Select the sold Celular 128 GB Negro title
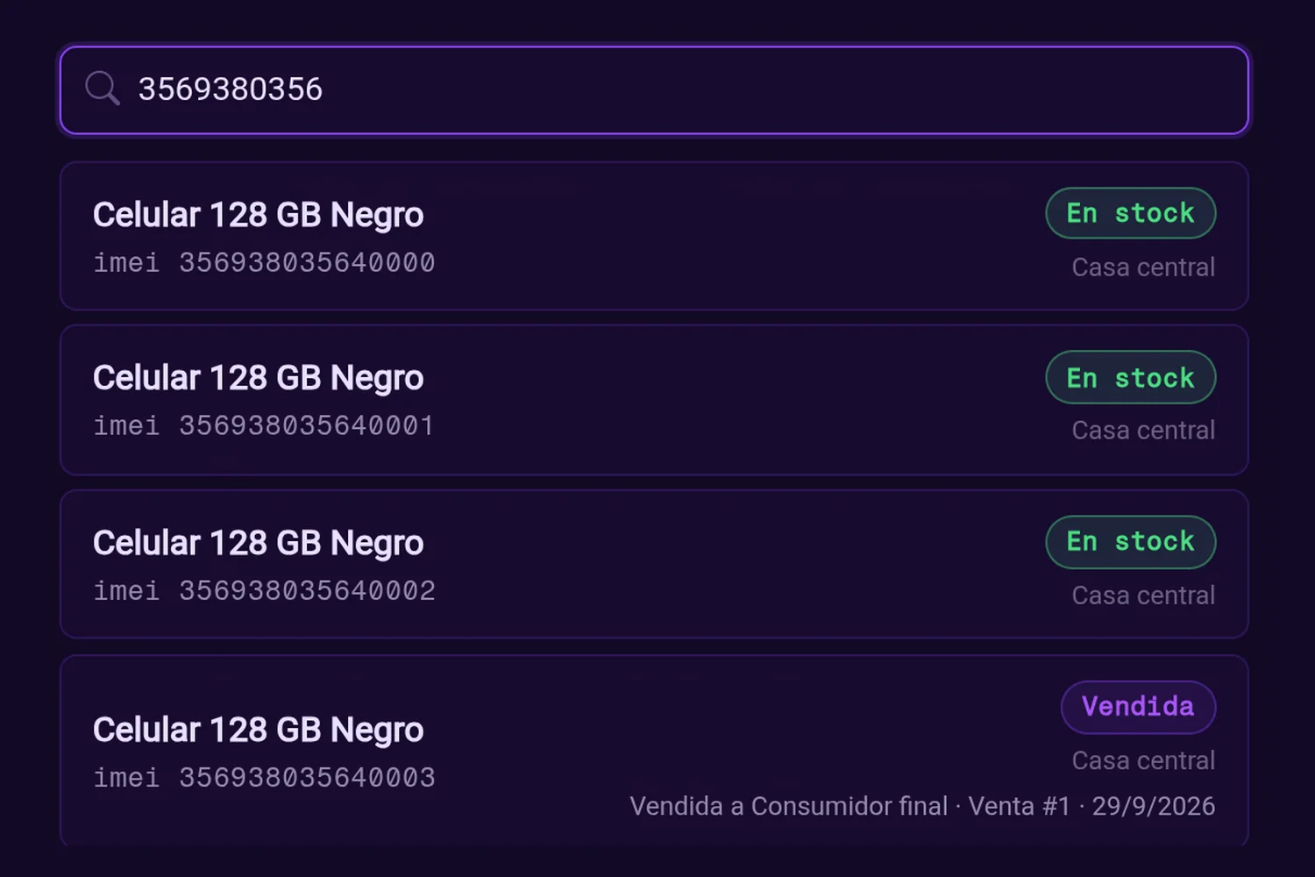 coord(259,730)
